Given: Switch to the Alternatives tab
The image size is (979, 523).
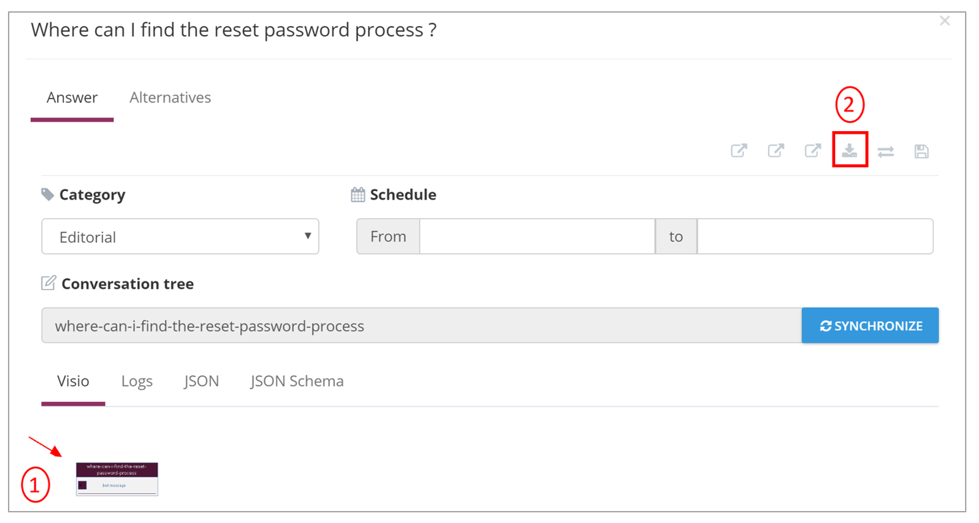Looking at the screenshot, I should 170,98.
